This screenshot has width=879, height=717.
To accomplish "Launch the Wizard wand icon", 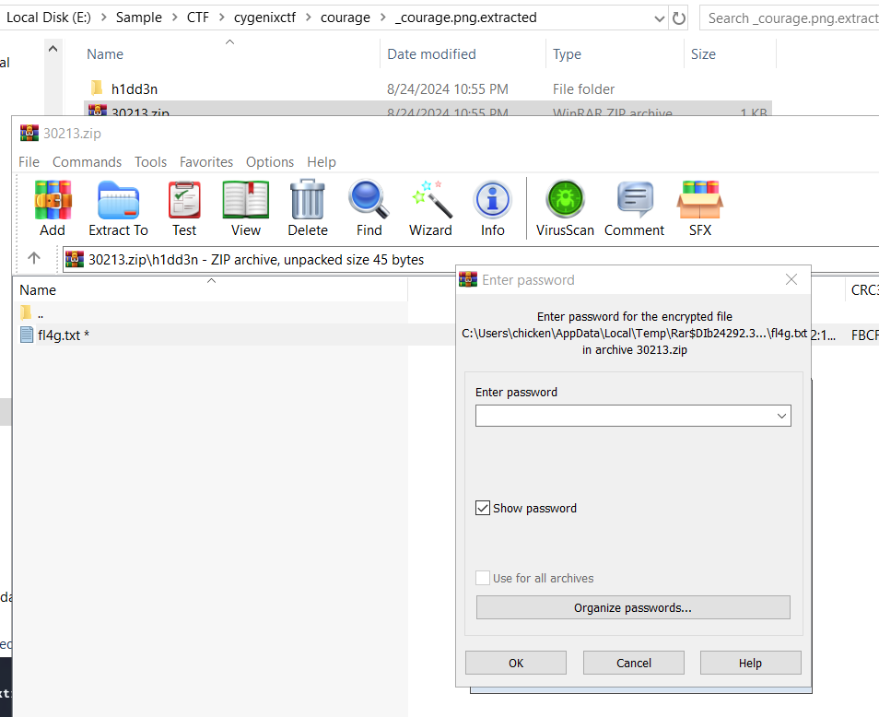I will point(430,200).
